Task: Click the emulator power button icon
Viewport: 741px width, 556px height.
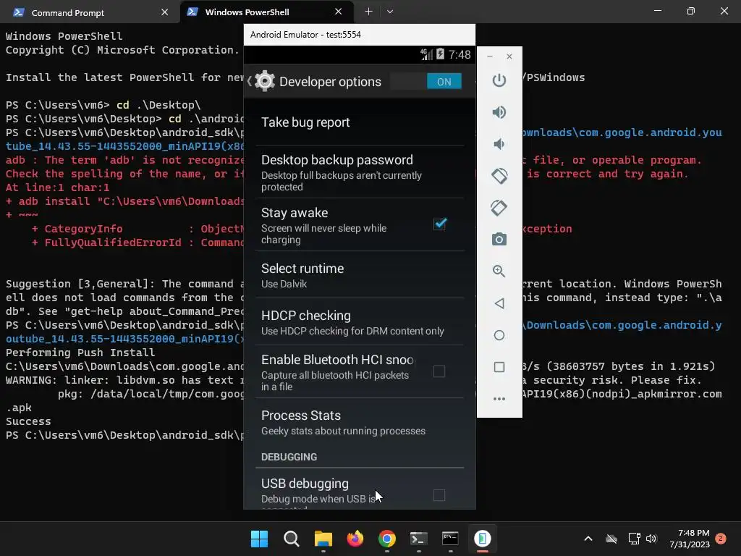Action: pos(499,80)
